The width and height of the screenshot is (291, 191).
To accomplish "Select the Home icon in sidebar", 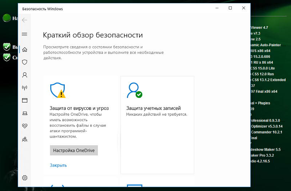I will [25, 49].
